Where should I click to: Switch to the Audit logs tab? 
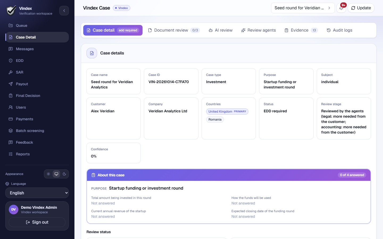tap(339, 30)
